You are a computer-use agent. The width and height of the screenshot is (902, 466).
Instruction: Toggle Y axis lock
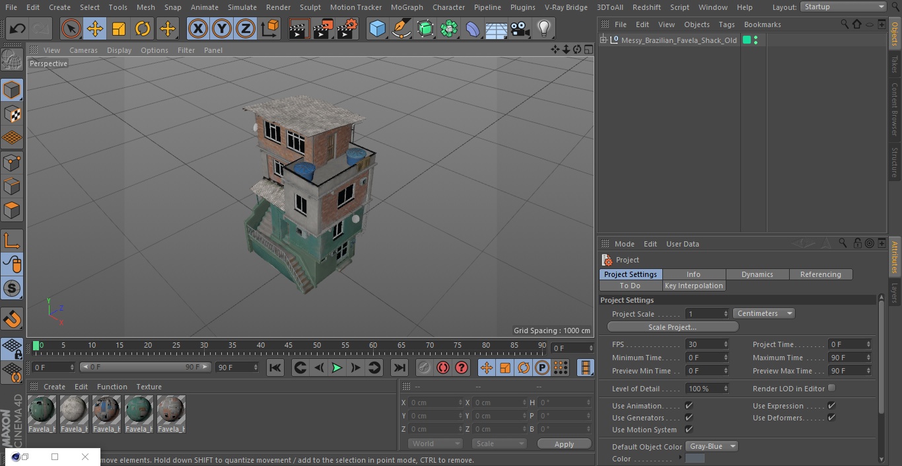222,28
